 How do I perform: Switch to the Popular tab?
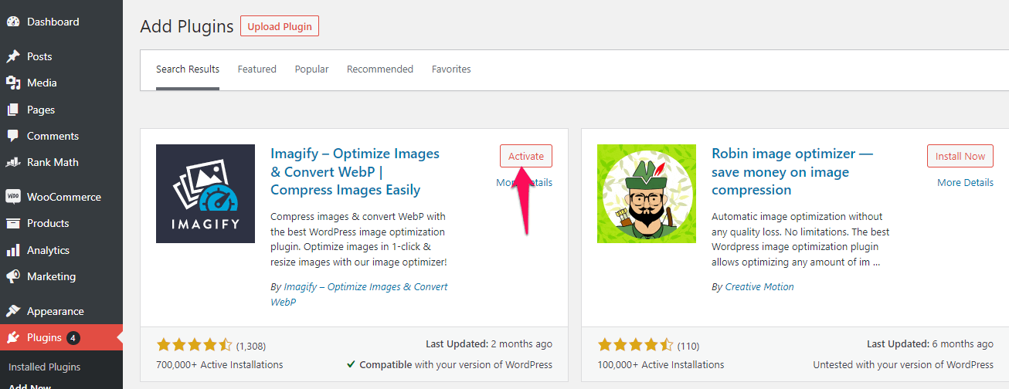coord(311,69)
